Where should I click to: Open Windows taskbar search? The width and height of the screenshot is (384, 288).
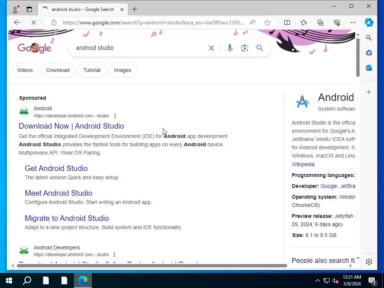[27, 280]
